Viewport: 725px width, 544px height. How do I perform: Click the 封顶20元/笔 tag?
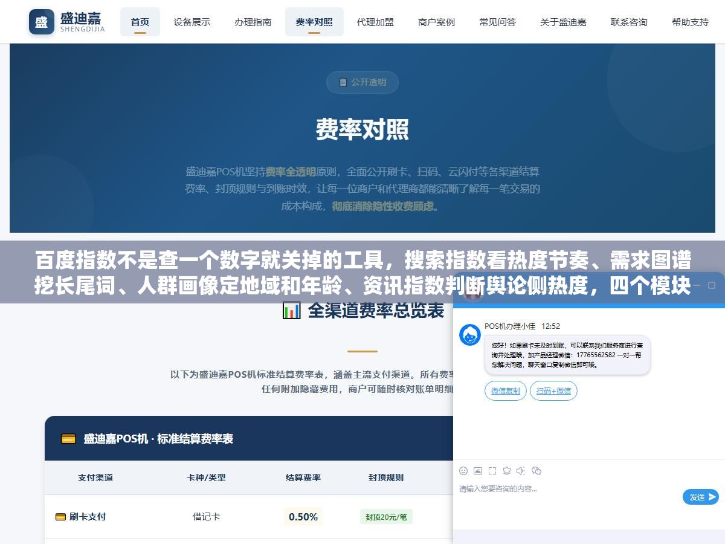coord(386,517)
